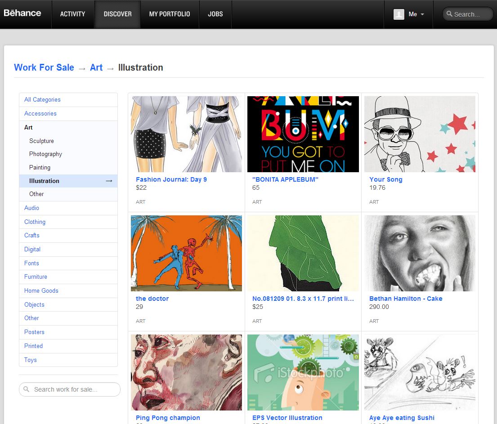
Task: Click the Search work for sale field
Action: click(x=70, y=389)
